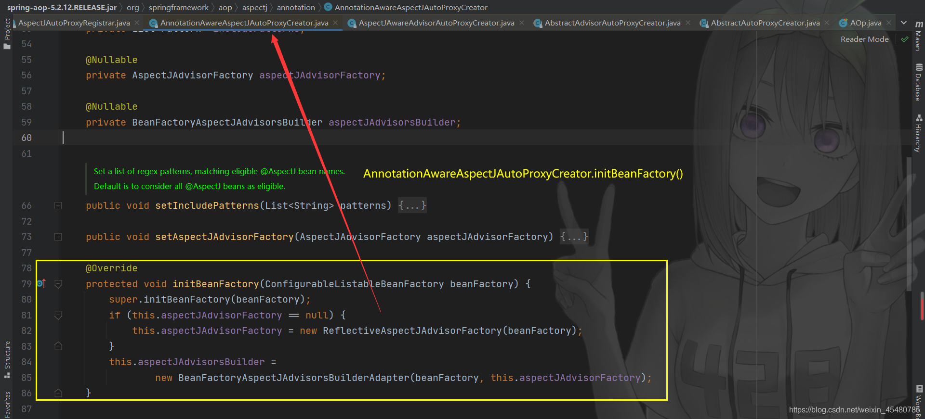Click the class icon on the AbstractAutoProxyCreator.java tab
The width and height of the screenshot is (925, 419).
(704, 23)
